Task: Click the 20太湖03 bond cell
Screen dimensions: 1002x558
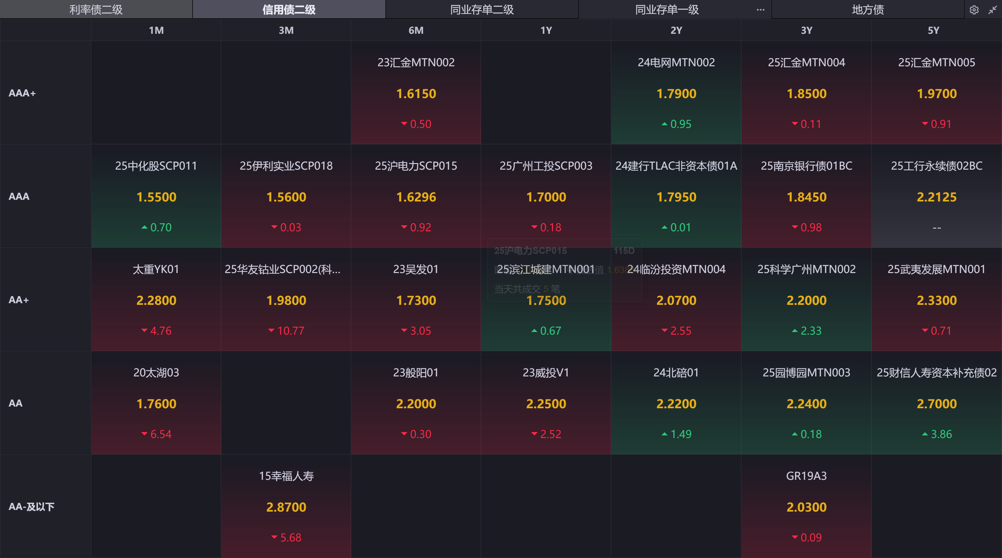Action: (x=156, y=373)
